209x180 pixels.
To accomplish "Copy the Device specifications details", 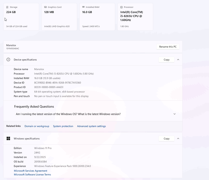I will (166, 60).
